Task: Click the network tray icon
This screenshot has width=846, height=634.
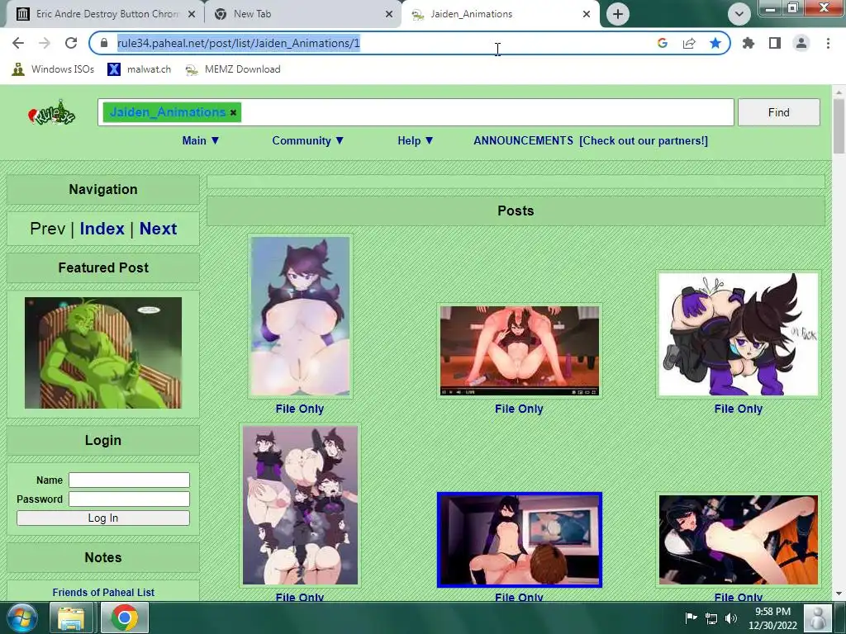Action: point(711,618)
